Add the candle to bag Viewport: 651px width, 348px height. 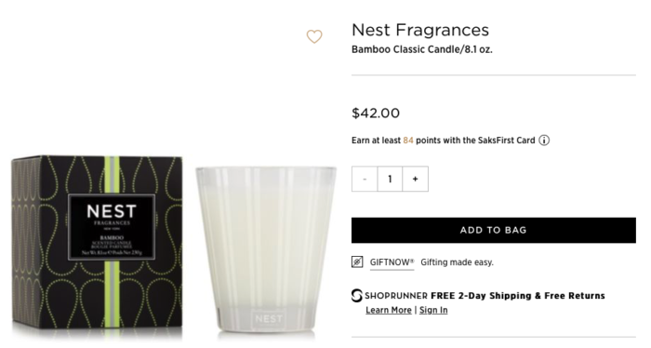point(494,230)
